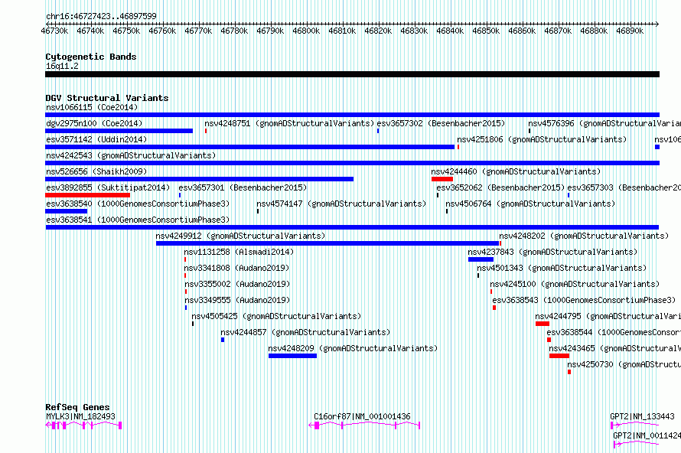
Task: Click the esv3892855 (Suktitipat2014) label
Action: (108, 187)
